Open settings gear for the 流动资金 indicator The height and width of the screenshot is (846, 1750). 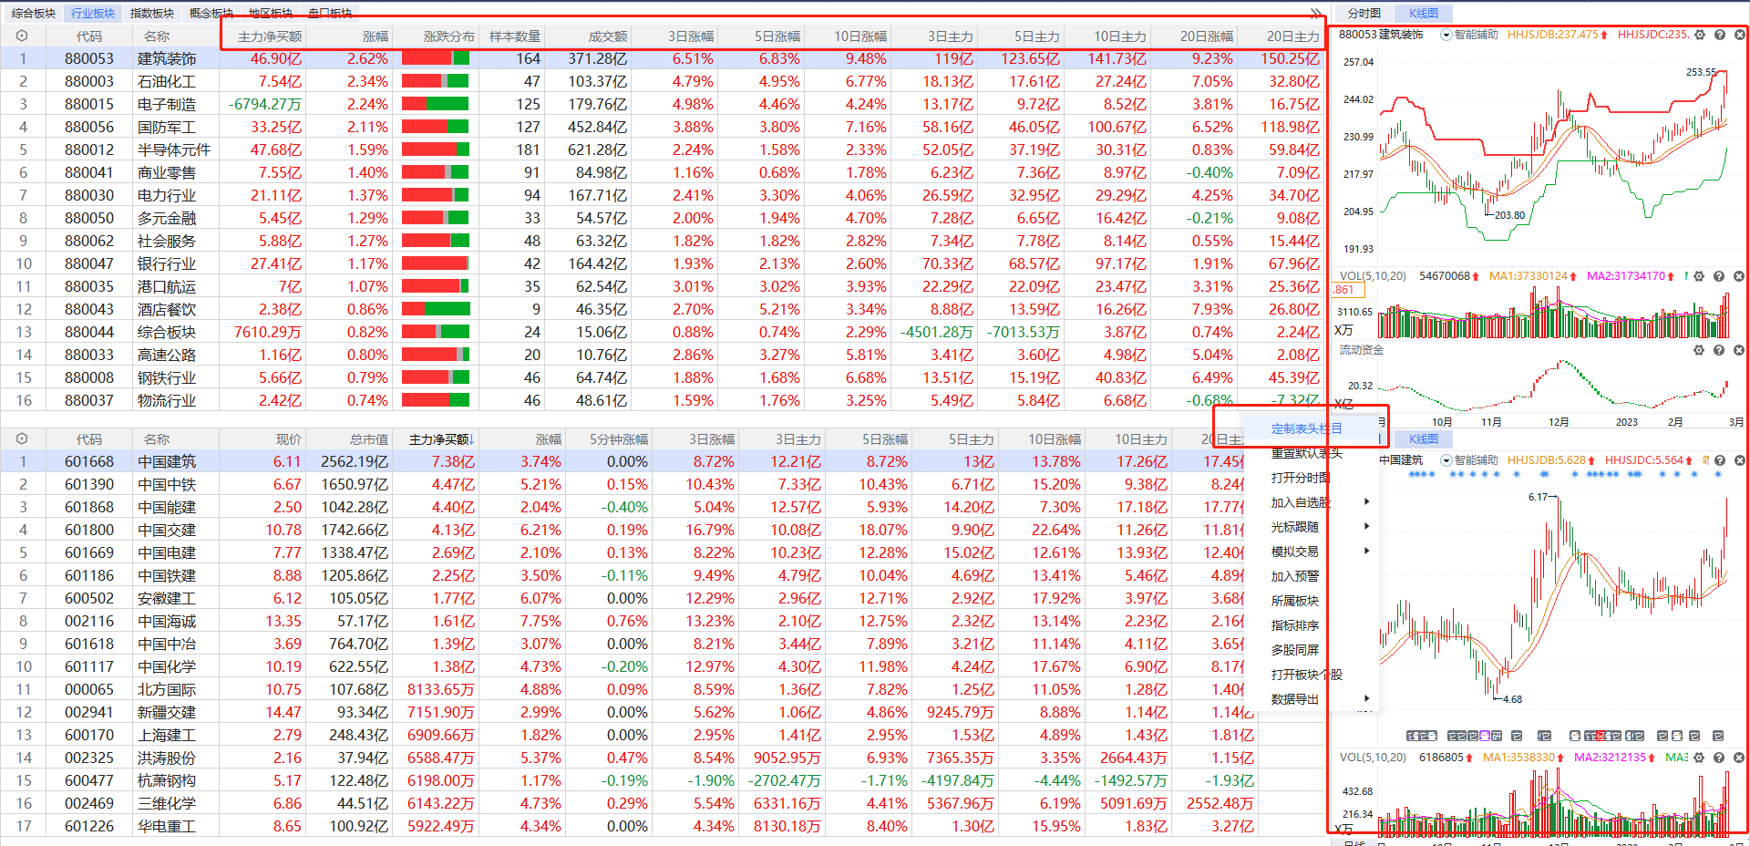click(x=1699, y=350)
